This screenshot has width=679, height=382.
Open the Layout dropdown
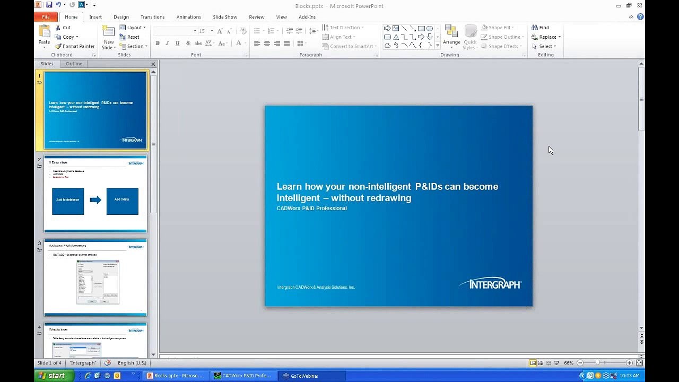click(x=133, y=28)
